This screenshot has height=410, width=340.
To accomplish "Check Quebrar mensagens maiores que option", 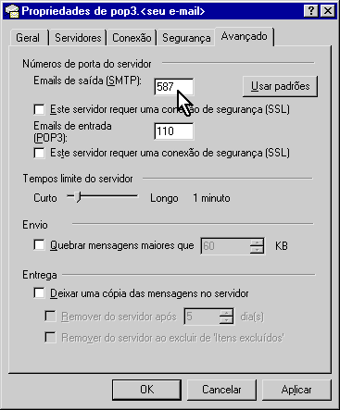I will pyautogui.click(x=39, y=245).
